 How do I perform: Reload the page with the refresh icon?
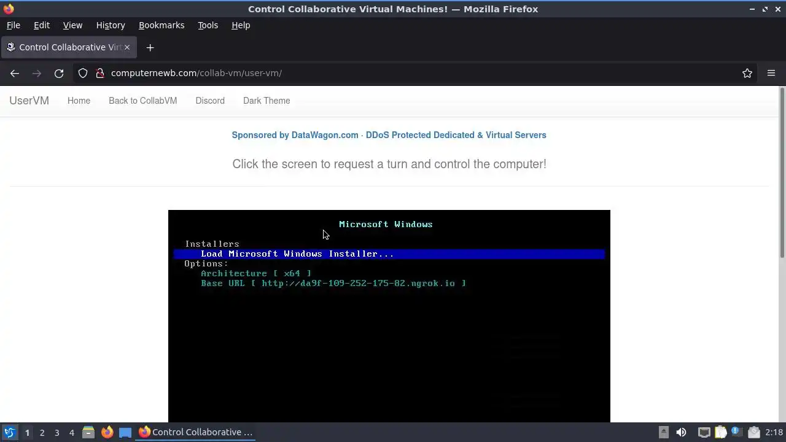[59, 73]
